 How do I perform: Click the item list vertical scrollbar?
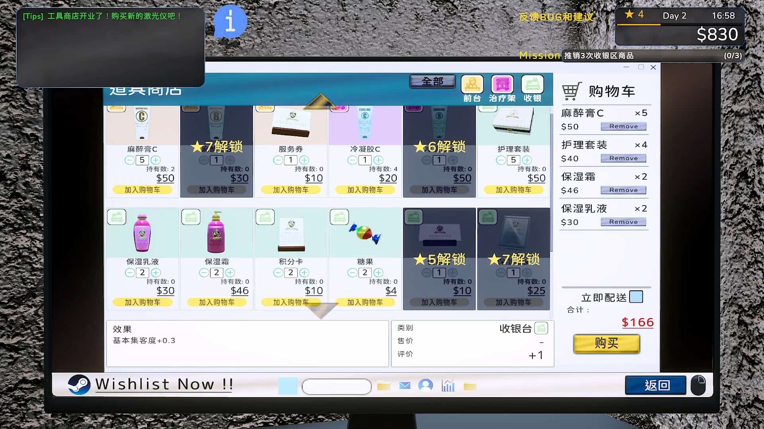pos(552,183)
